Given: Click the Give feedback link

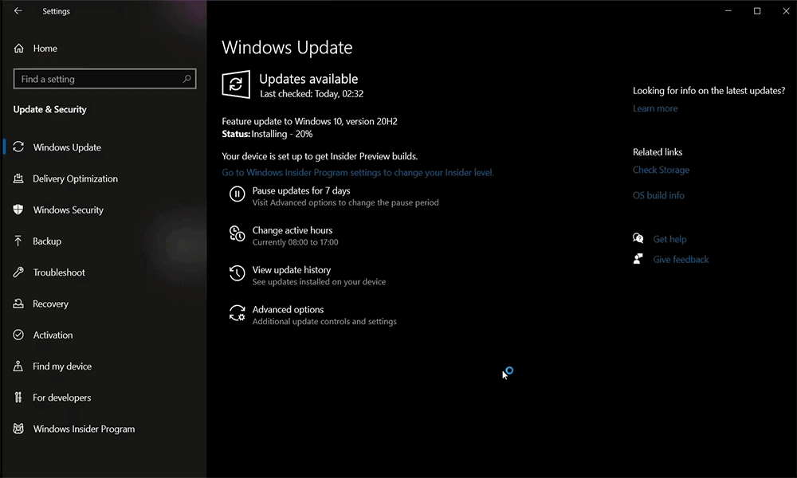Looking at the screenshot, I should tap(681, 259).
